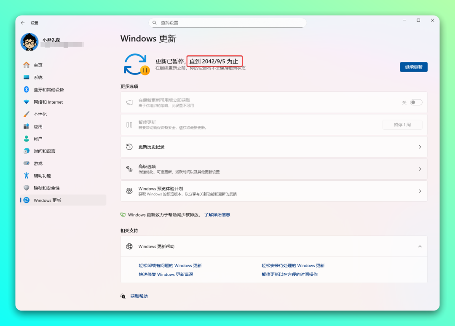
Task: Click the back arrow in title bar
Action: click(23, 23)
